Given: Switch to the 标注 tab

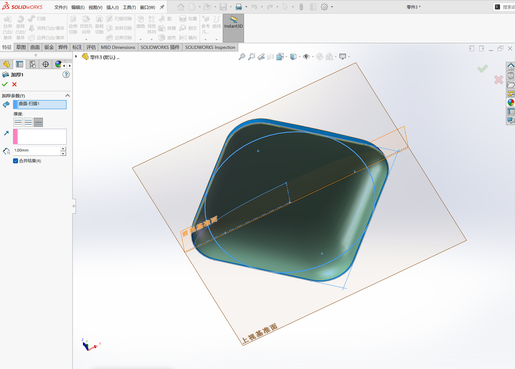Looking at the screenshot, I should pos(77,47).
